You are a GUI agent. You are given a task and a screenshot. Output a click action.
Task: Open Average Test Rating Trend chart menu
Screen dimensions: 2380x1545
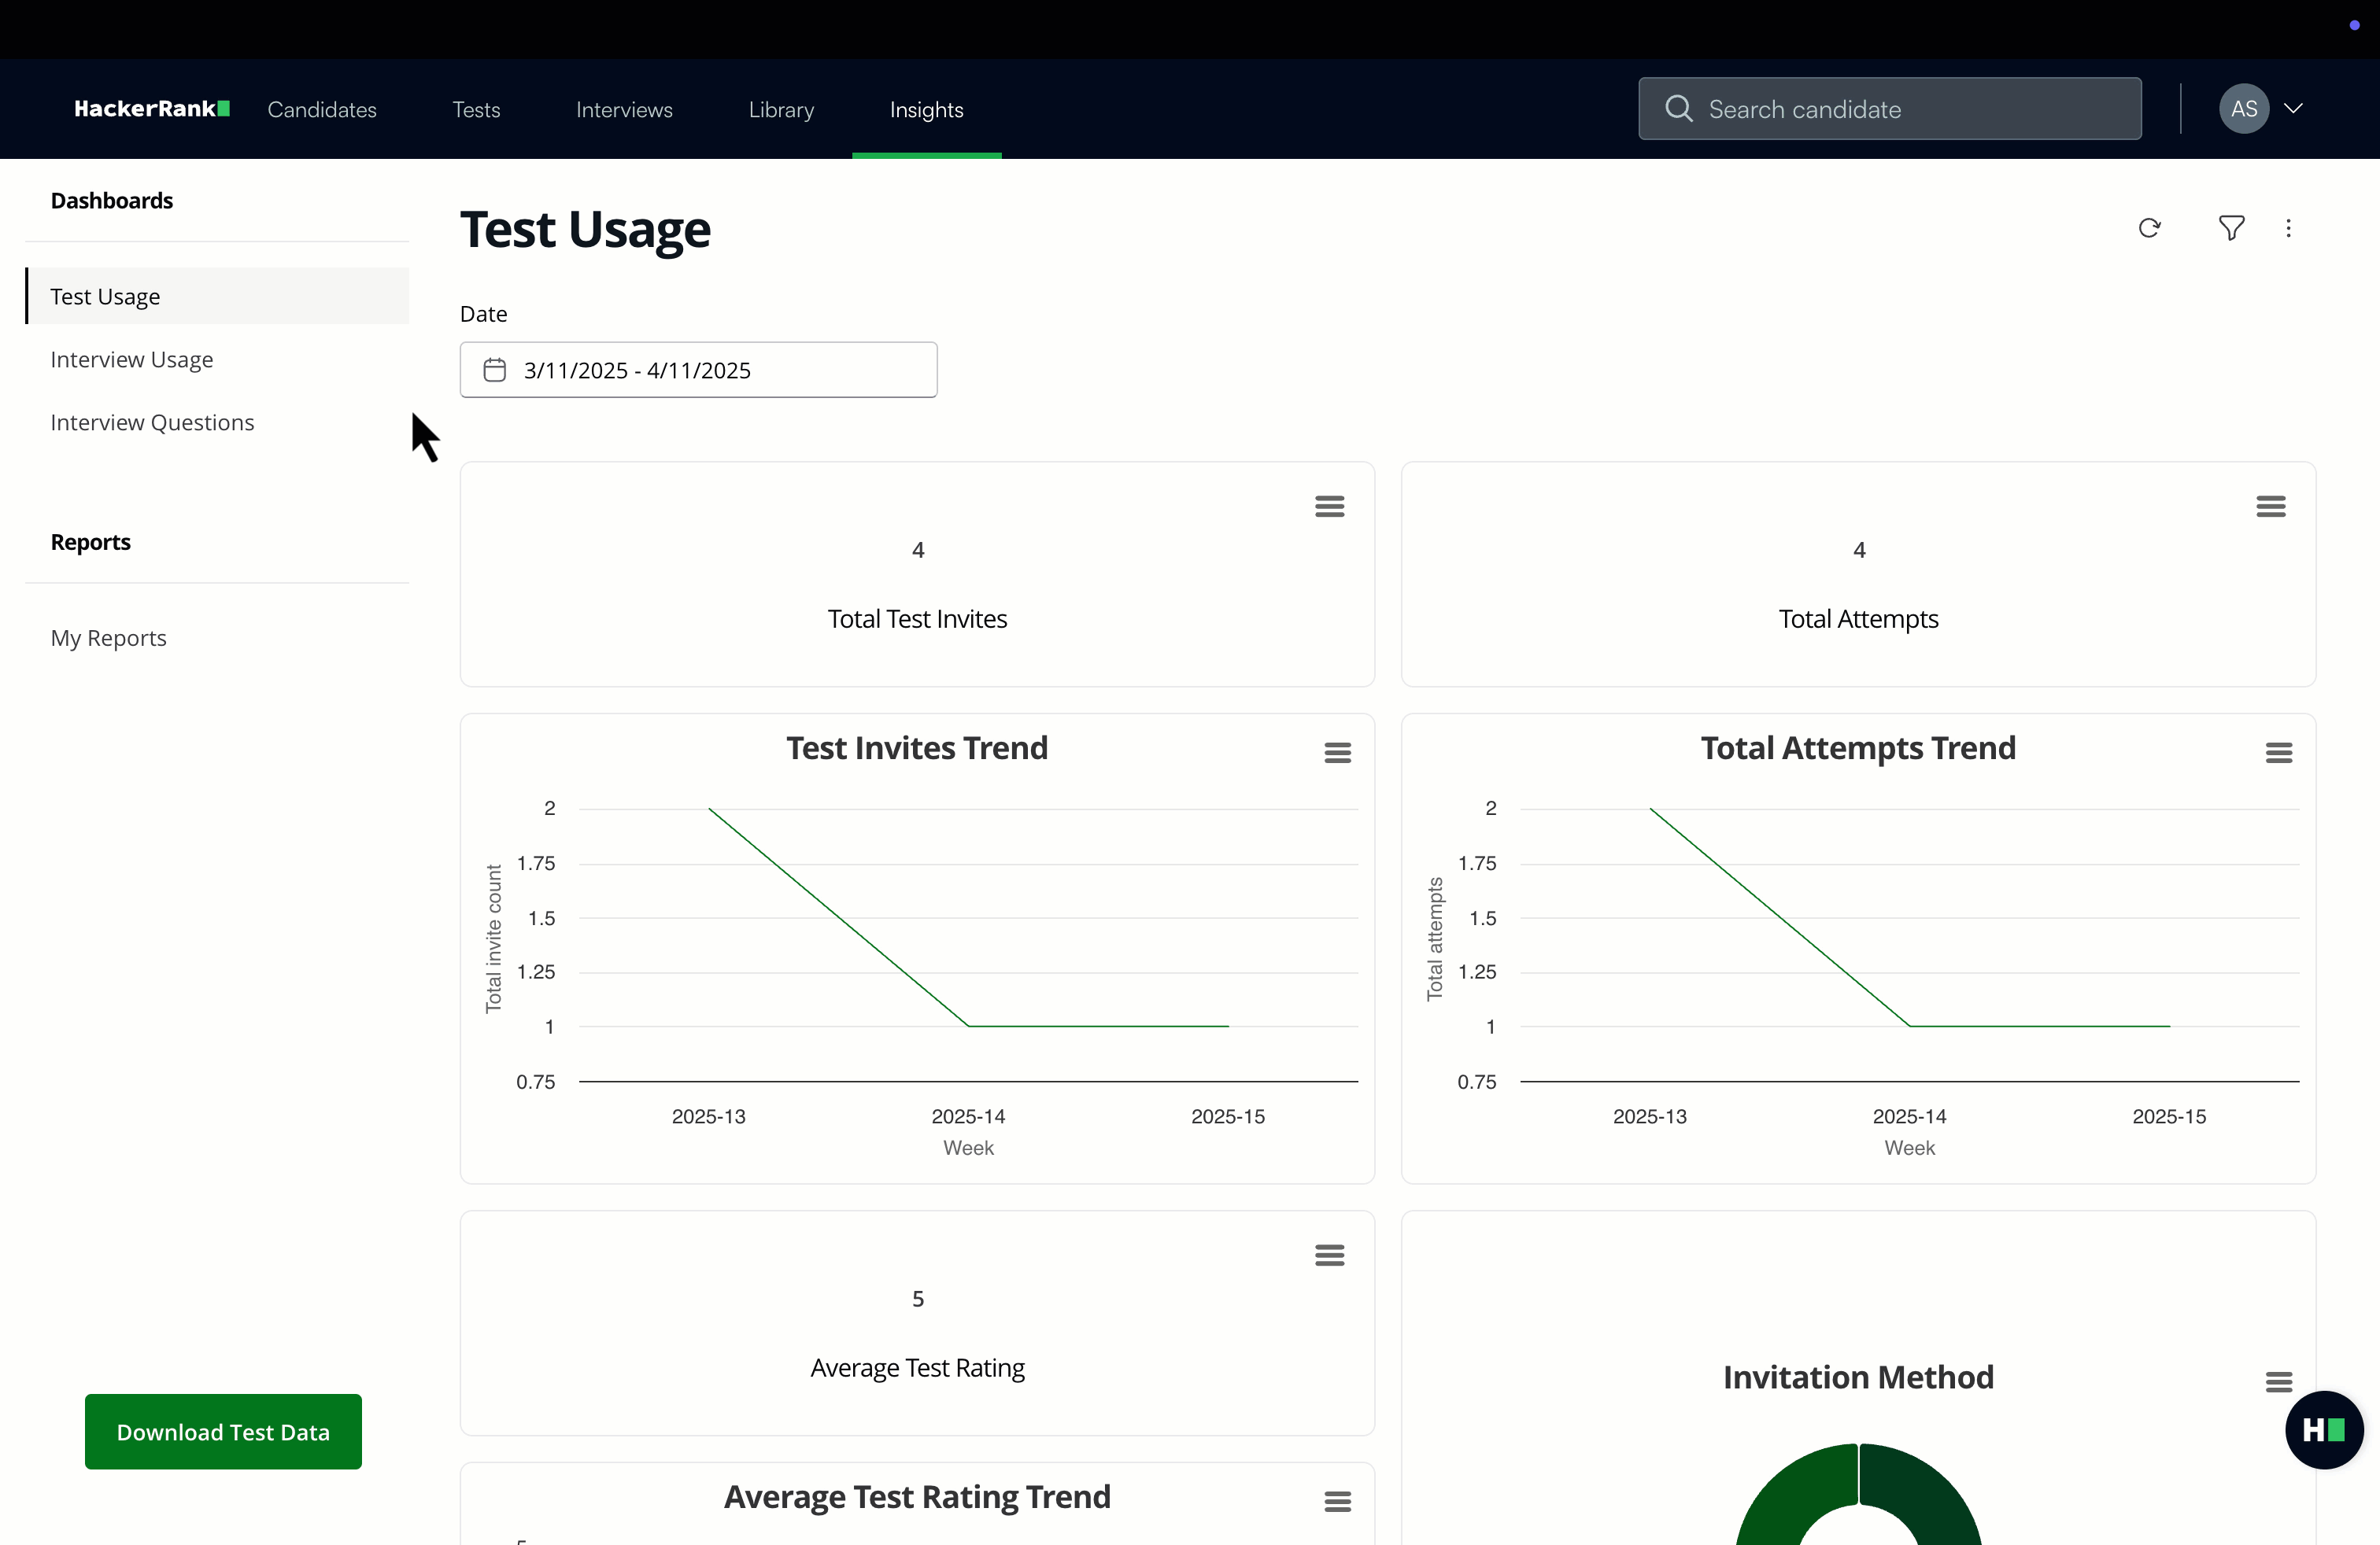[x=1337, y=1501]
